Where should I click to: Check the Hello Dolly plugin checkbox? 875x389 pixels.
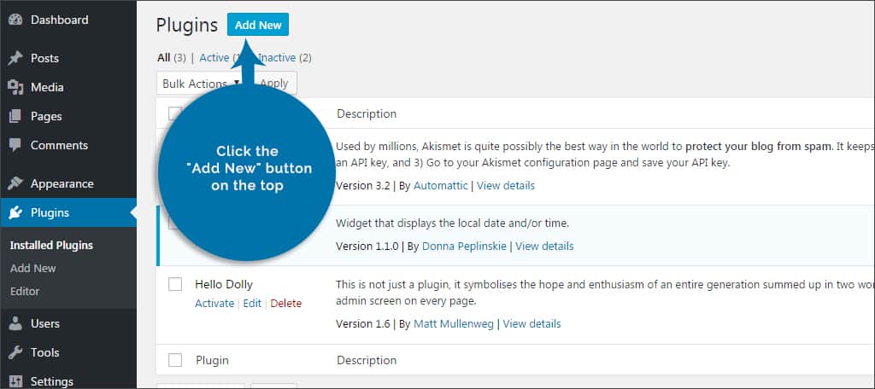tap(175, 285)
